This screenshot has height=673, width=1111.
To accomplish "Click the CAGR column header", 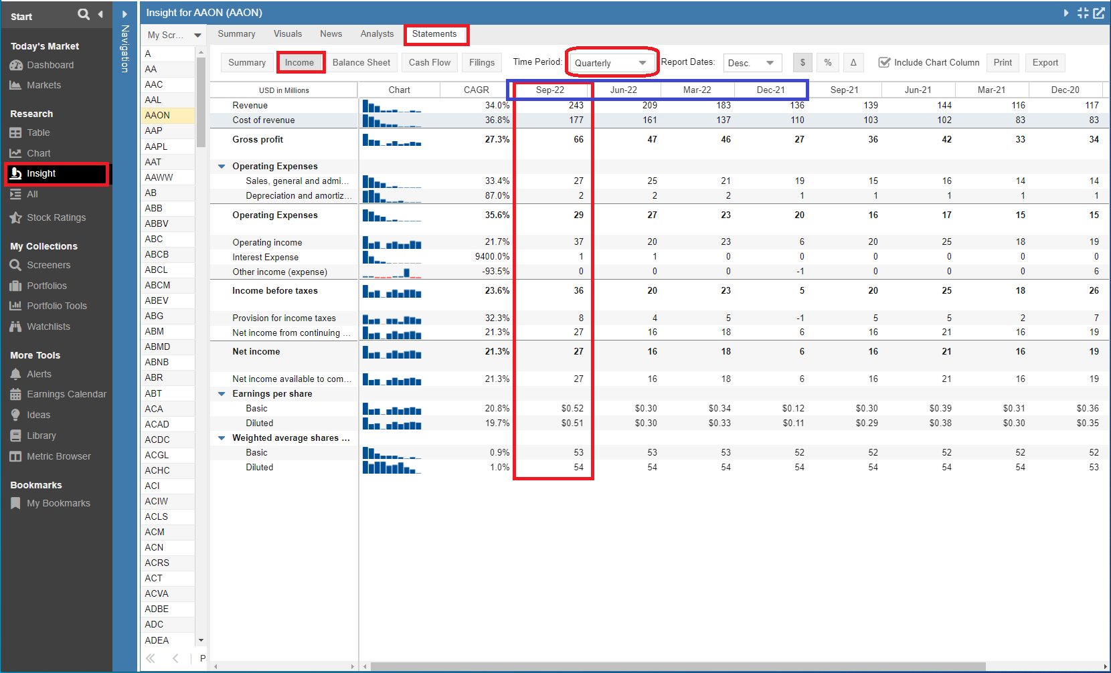I will [x=477, y=90].
